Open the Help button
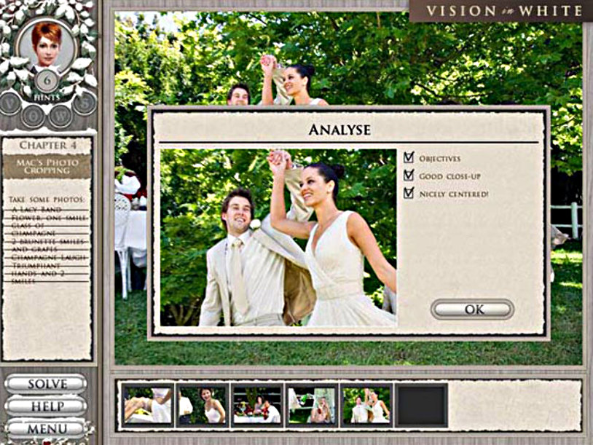The image size is (593, 445). (x=46, y=406)
